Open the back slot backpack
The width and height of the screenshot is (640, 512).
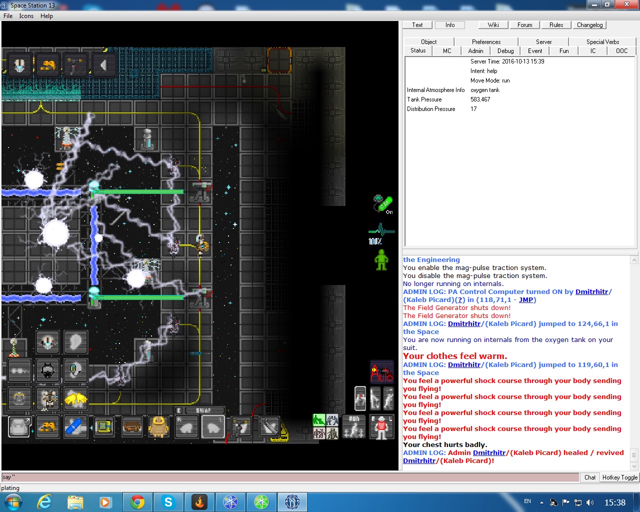[158, 427]
